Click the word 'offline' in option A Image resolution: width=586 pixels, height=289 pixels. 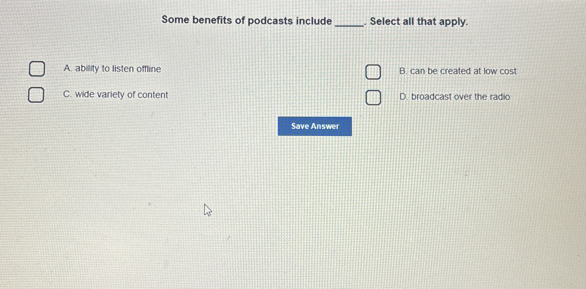(149, 69)
